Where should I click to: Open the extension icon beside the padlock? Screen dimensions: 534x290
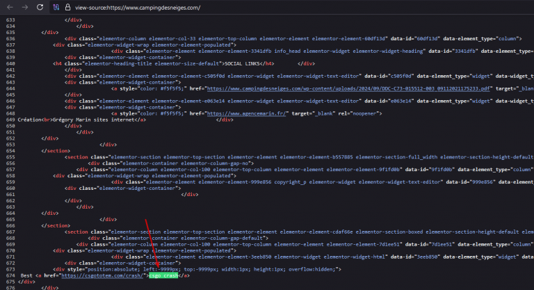[56, 7]
